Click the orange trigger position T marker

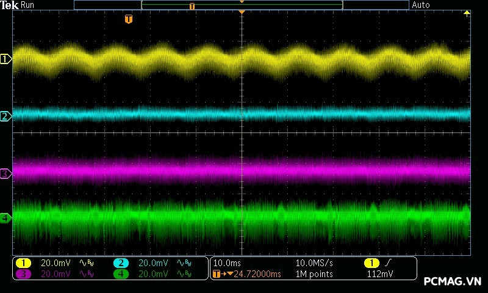tap(128, 20)
